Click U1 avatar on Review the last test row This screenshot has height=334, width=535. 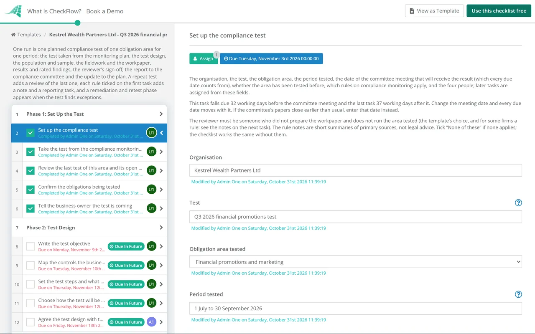(x=151, y=170)
